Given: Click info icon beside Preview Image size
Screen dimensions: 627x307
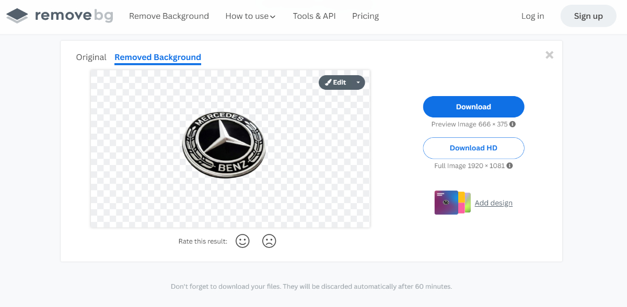Looking at the screenshot, I should tap(513, 124).
